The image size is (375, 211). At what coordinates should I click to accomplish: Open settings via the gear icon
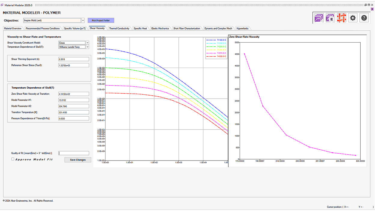(353, 18)
